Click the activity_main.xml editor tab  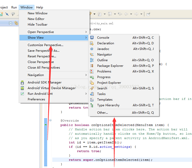point(102,23)
